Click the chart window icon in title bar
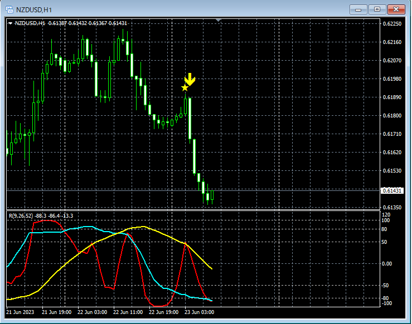Image resolution: width=412 pixels, height=324 pixels. pos(9,9)
